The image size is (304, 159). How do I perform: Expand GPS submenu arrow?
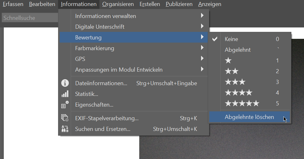[202, 58]
